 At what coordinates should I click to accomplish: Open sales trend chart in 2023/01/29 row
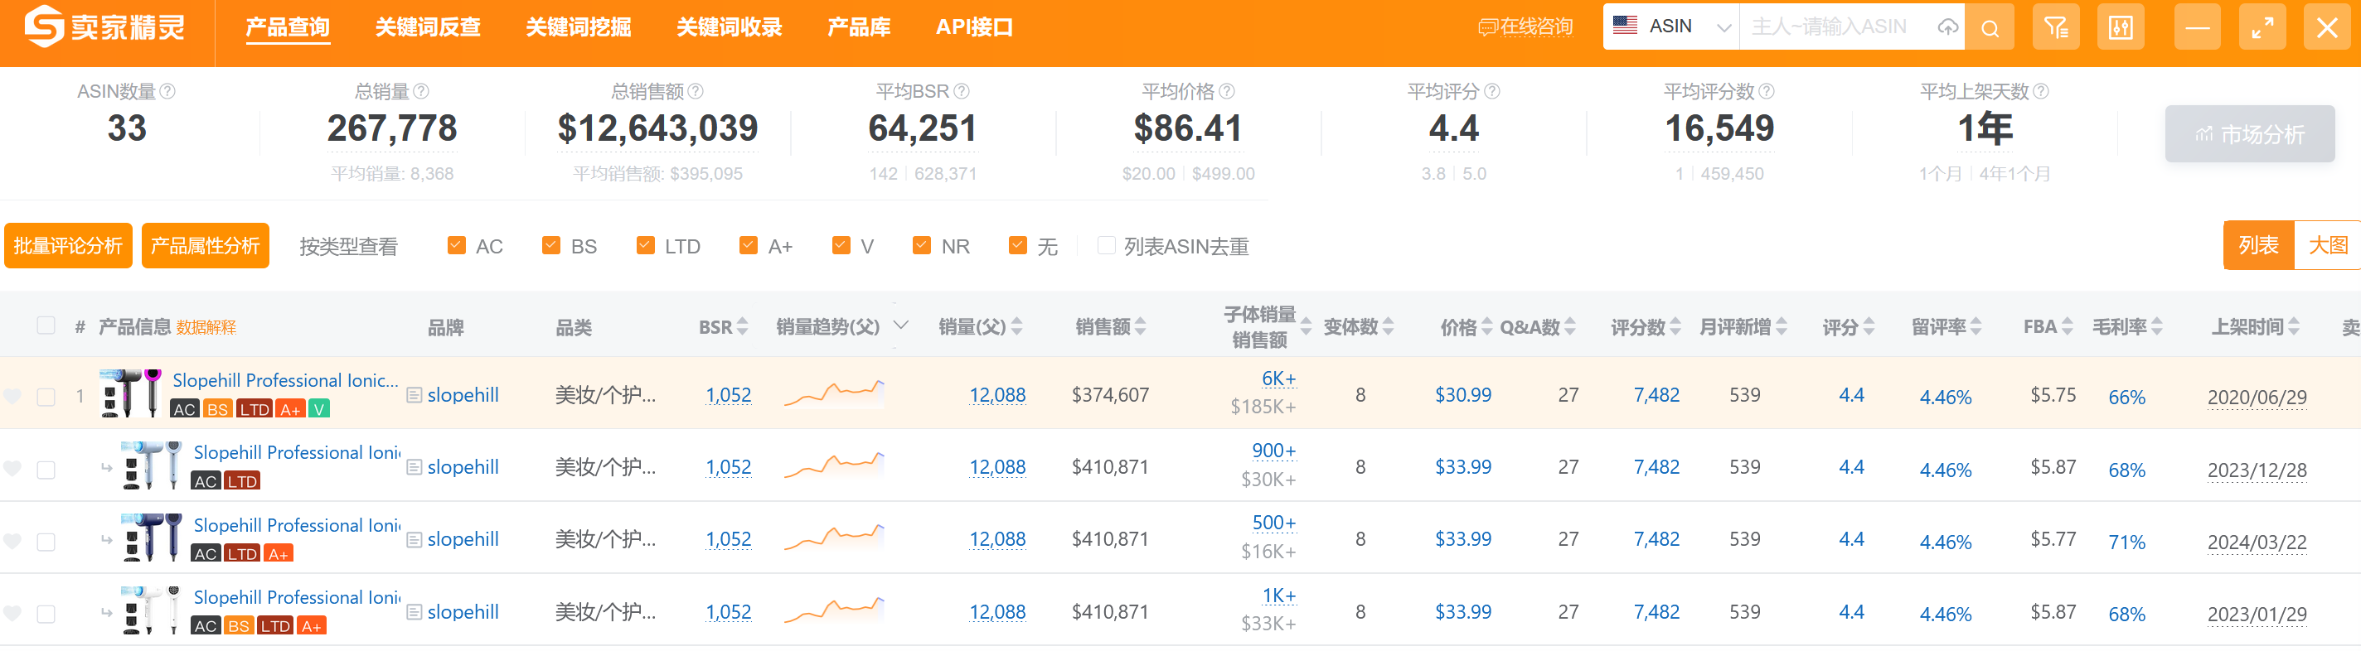coord(834,610)
